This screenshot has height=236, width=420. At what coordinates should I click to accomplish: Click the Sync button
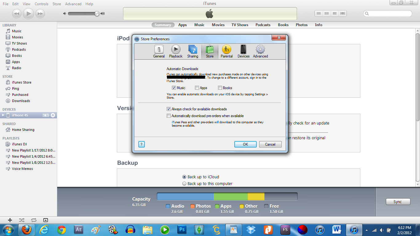pyautogui.click(x=398, y=202)
